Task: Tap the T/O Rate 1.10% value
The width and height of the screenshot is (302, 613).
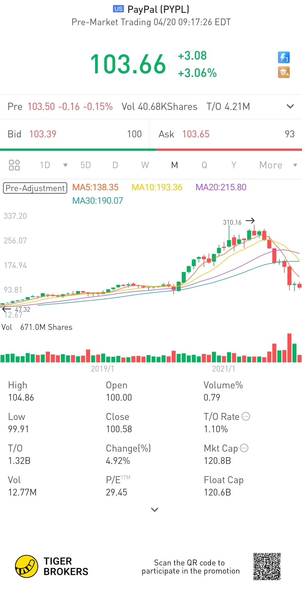Action: (x=216, y=429)
